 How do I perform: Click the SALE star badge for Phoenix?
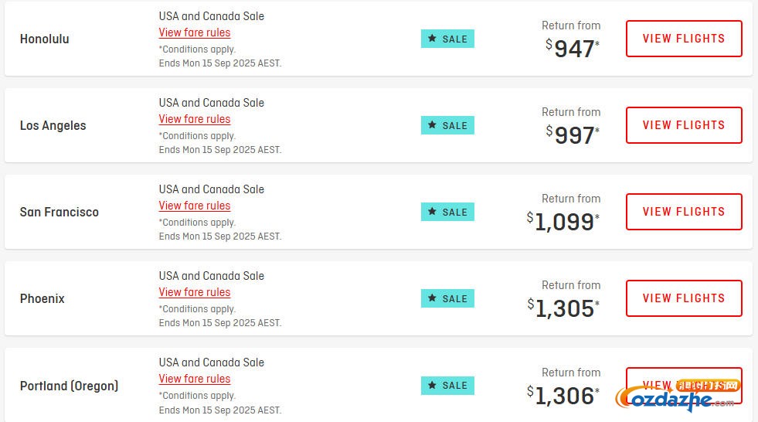tap(447, 298)
